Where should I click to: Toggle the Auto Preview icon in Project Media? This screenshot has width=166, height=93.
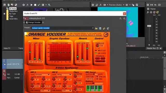(x=39, y=5)
